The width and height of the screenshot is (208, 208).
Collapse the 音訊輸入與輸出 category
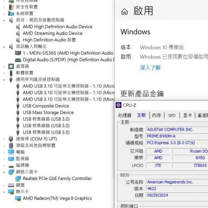point(4,47)
